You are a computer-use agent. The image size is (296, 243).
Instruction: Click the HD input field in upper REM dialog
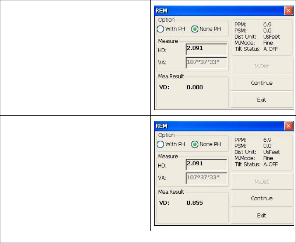tap(206, 49)
